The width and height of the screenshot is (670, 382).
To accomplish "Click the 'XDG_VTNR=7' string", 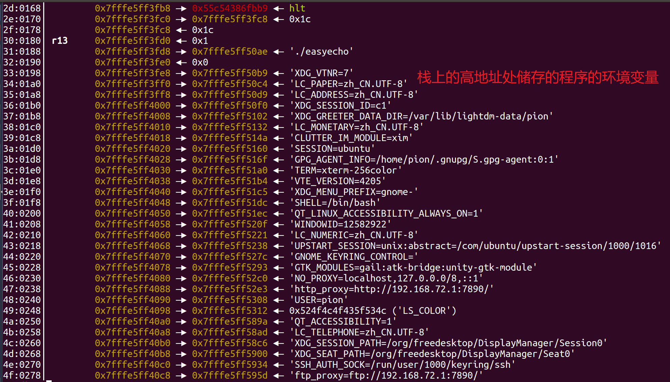I will (x=321, y=73).
